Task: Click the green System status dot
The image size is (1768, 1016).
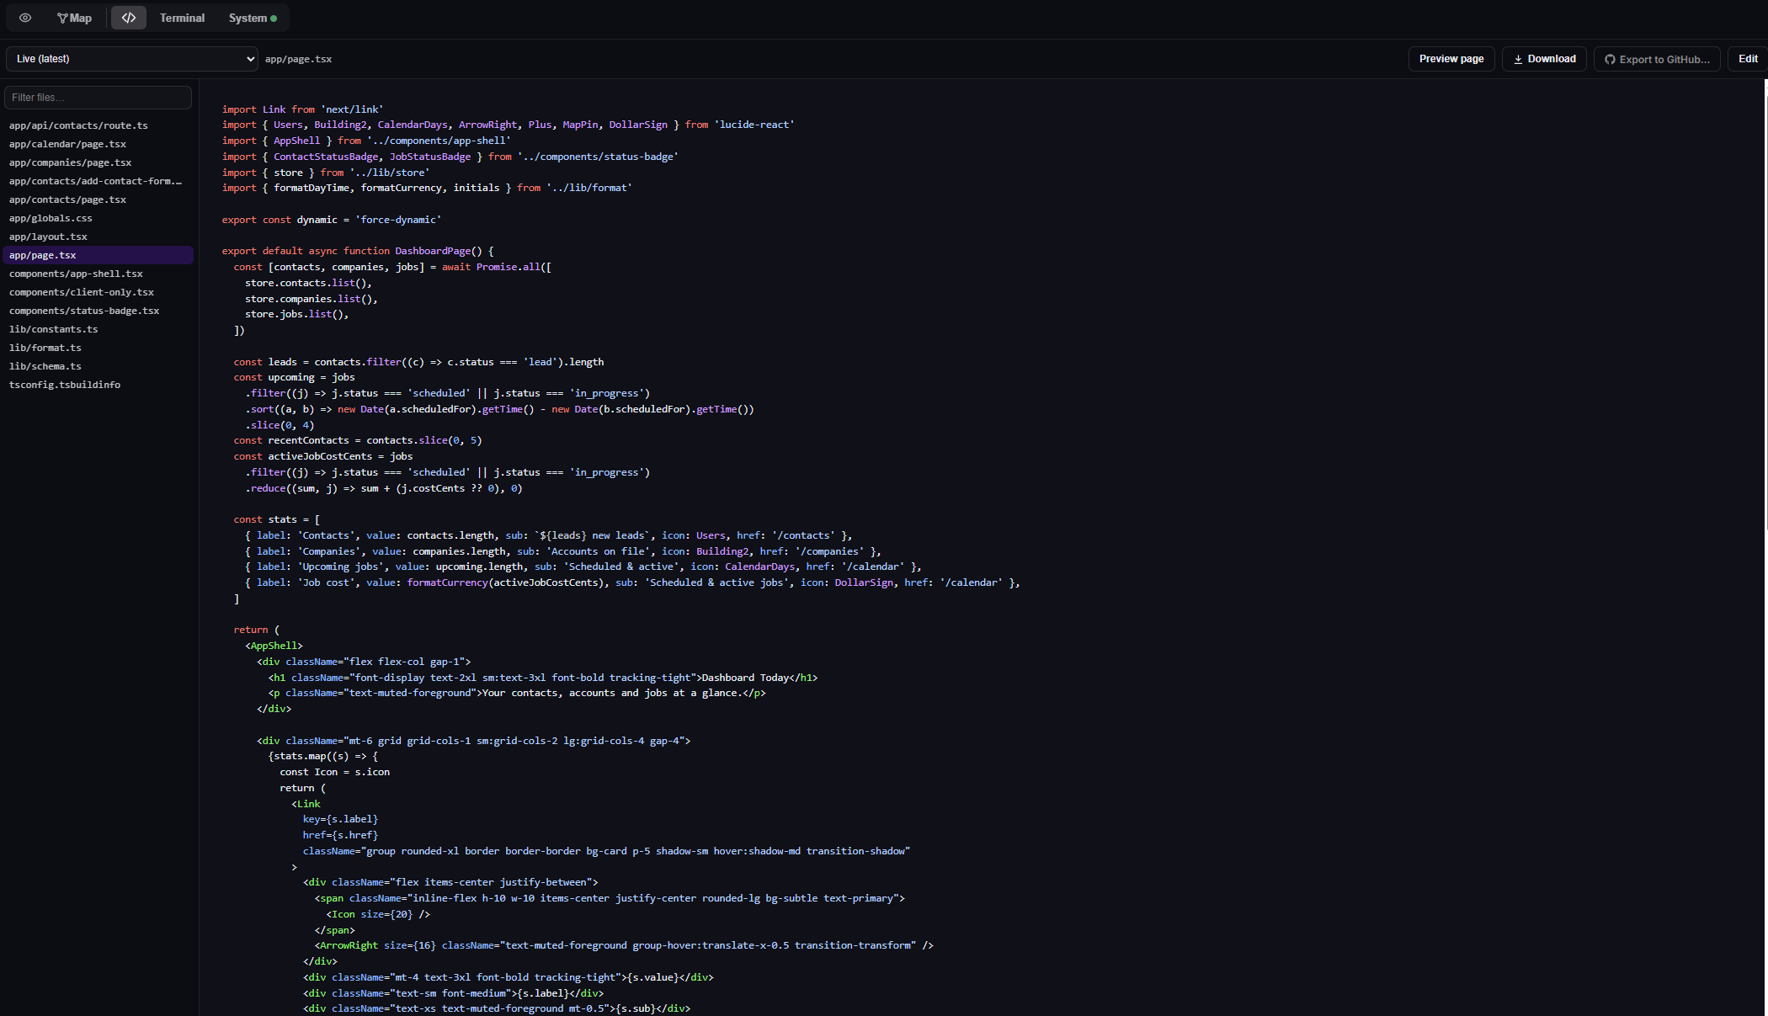Action: pos(274,19)
